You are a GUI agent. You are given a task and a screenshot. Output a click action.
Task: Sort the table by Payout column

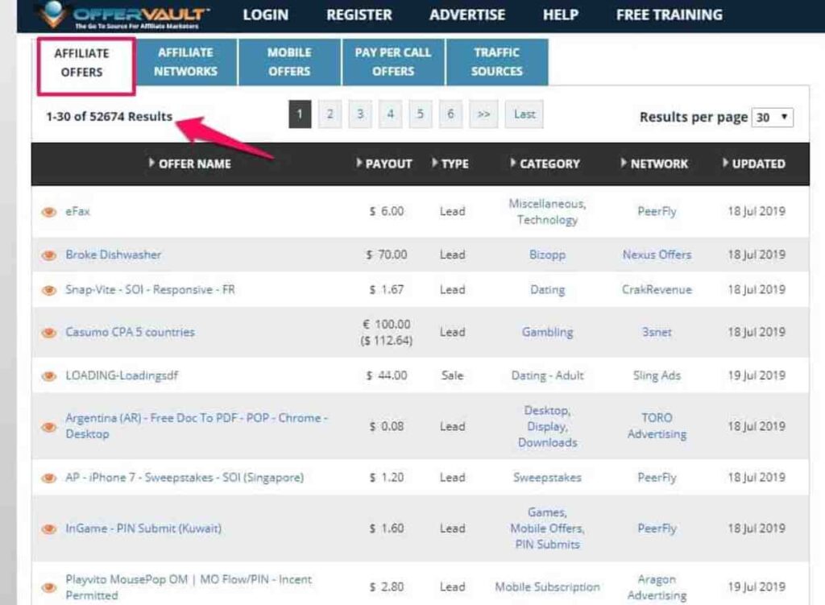click(x=383, y=164)
